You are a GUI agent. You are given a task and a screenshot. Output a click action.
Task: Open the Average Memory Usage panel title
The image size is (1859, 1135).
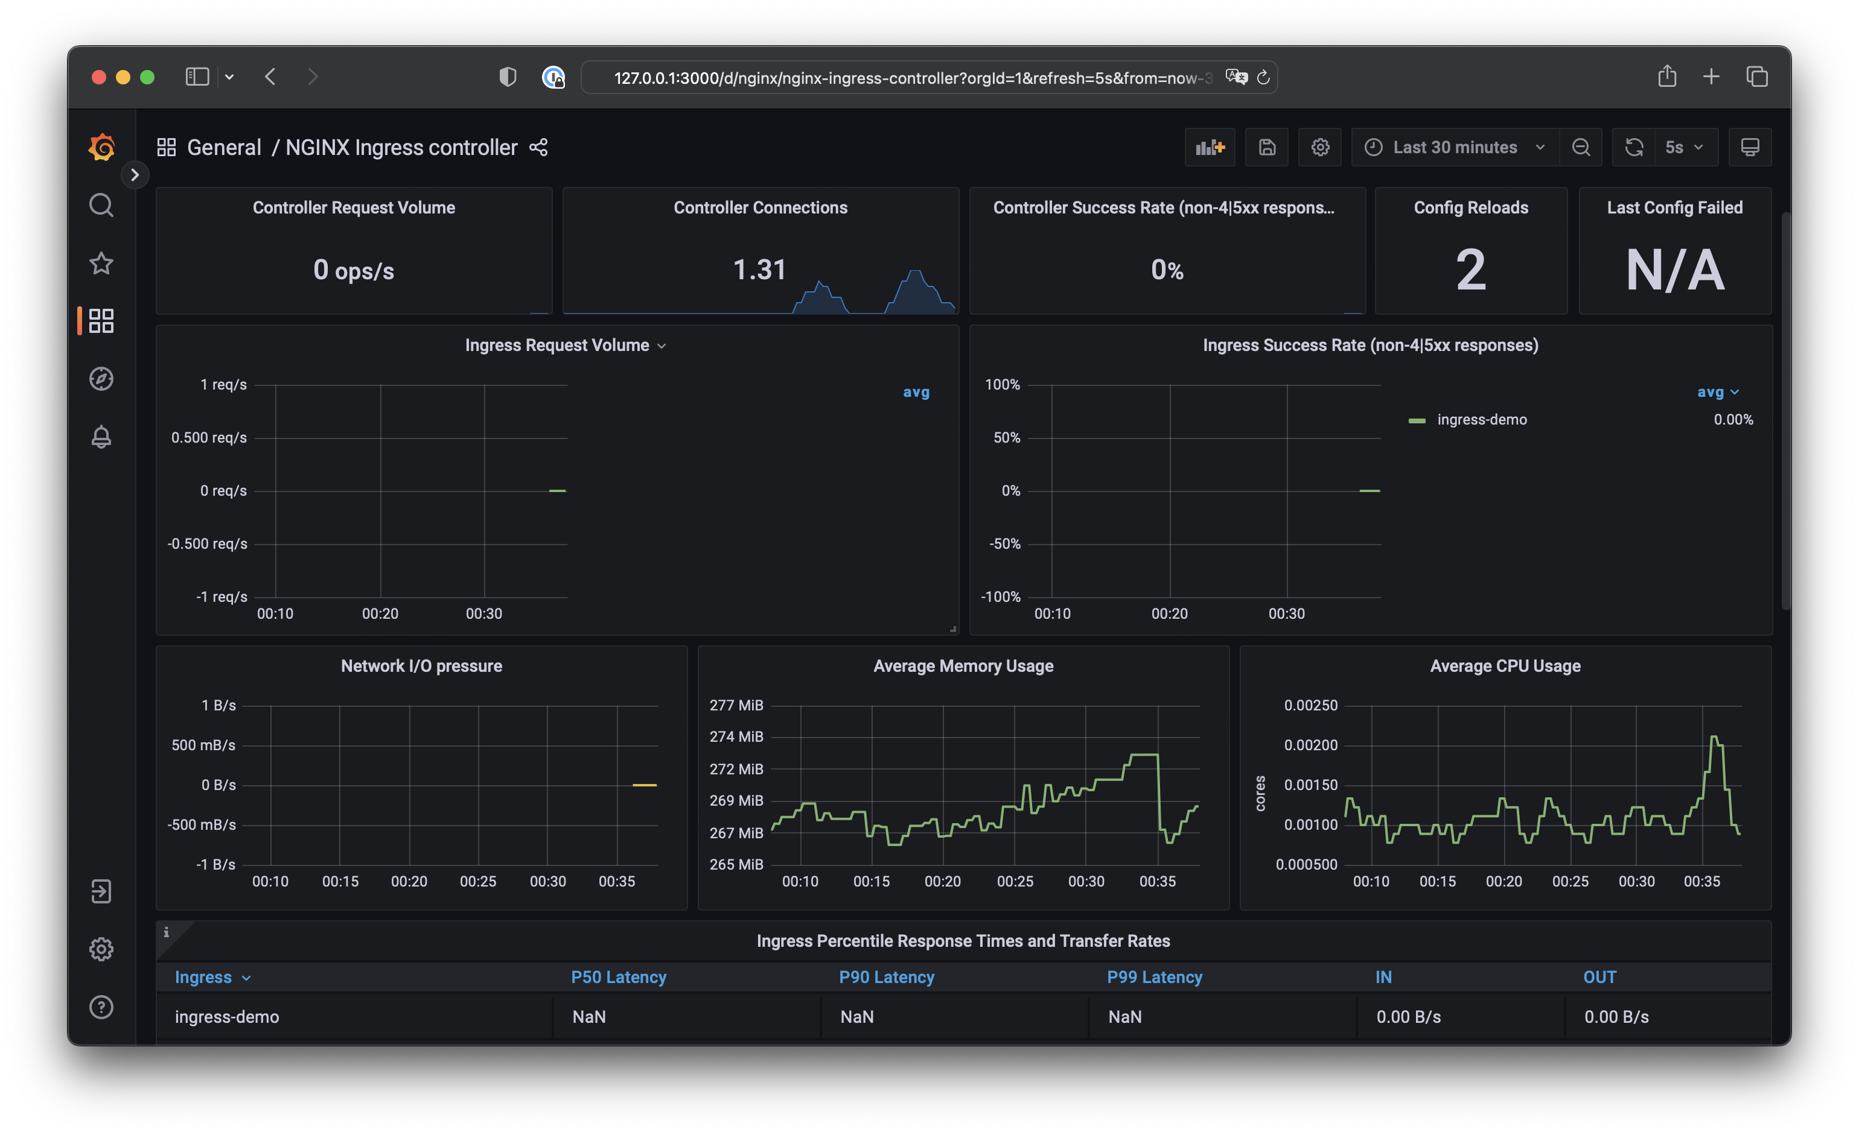[x=963, y=666]
